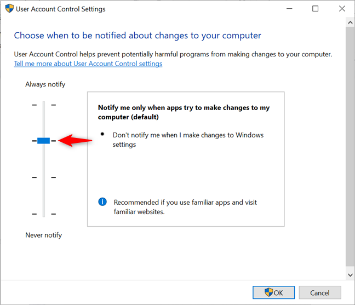The width and height of the screenshot is (355, 305).
Task: Click the bold 'Notify me only when apps' description
Action: tap(184, 112)
